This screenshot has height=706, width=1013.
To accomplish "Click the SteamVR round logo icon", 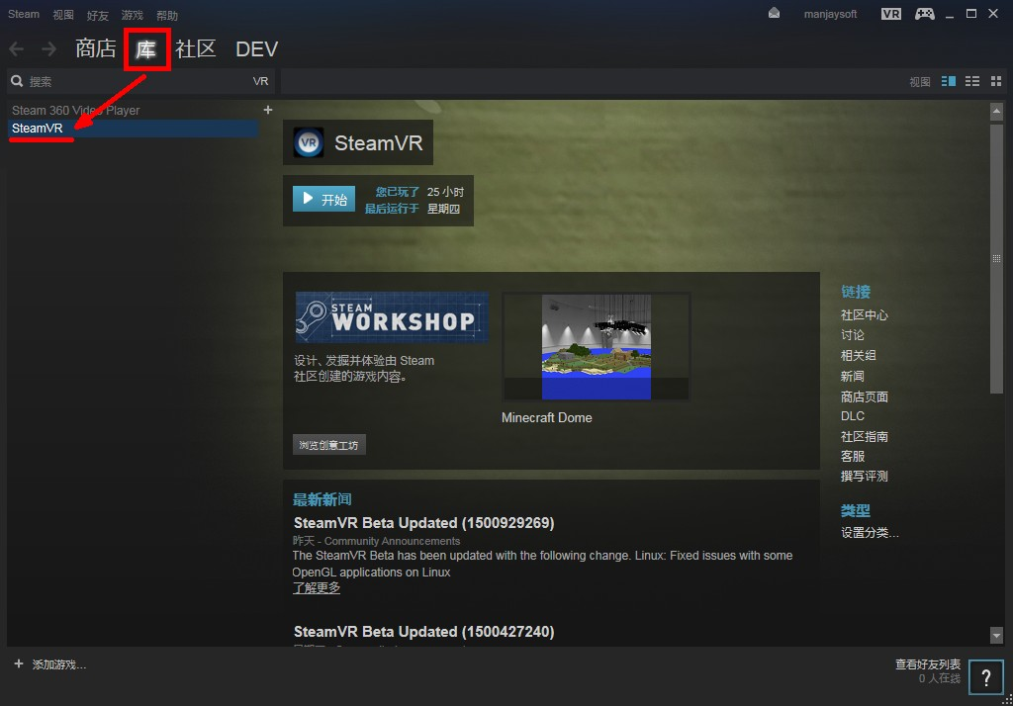I will point(309,142).
